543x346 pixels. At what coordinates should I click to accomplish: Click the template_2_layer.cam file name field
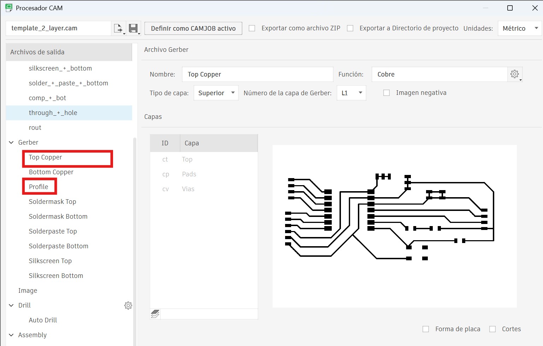click(58, 28)
